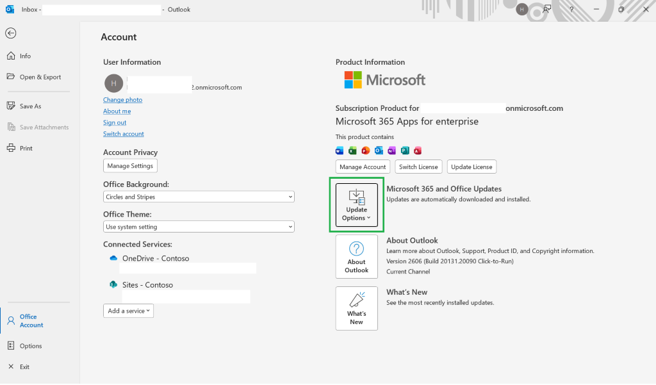The image size is (656, 385).
Task: Click the Exit X icon in the sidebar
Action: point(11,366)
